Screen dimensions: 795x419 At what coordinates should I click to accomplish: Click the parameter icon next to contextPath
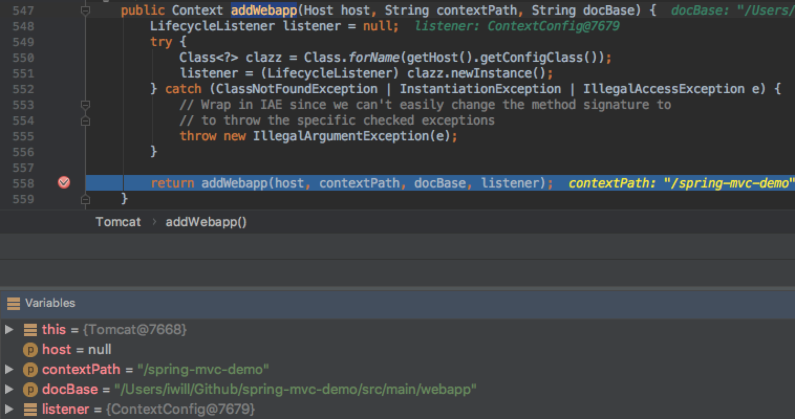point(30,369)
